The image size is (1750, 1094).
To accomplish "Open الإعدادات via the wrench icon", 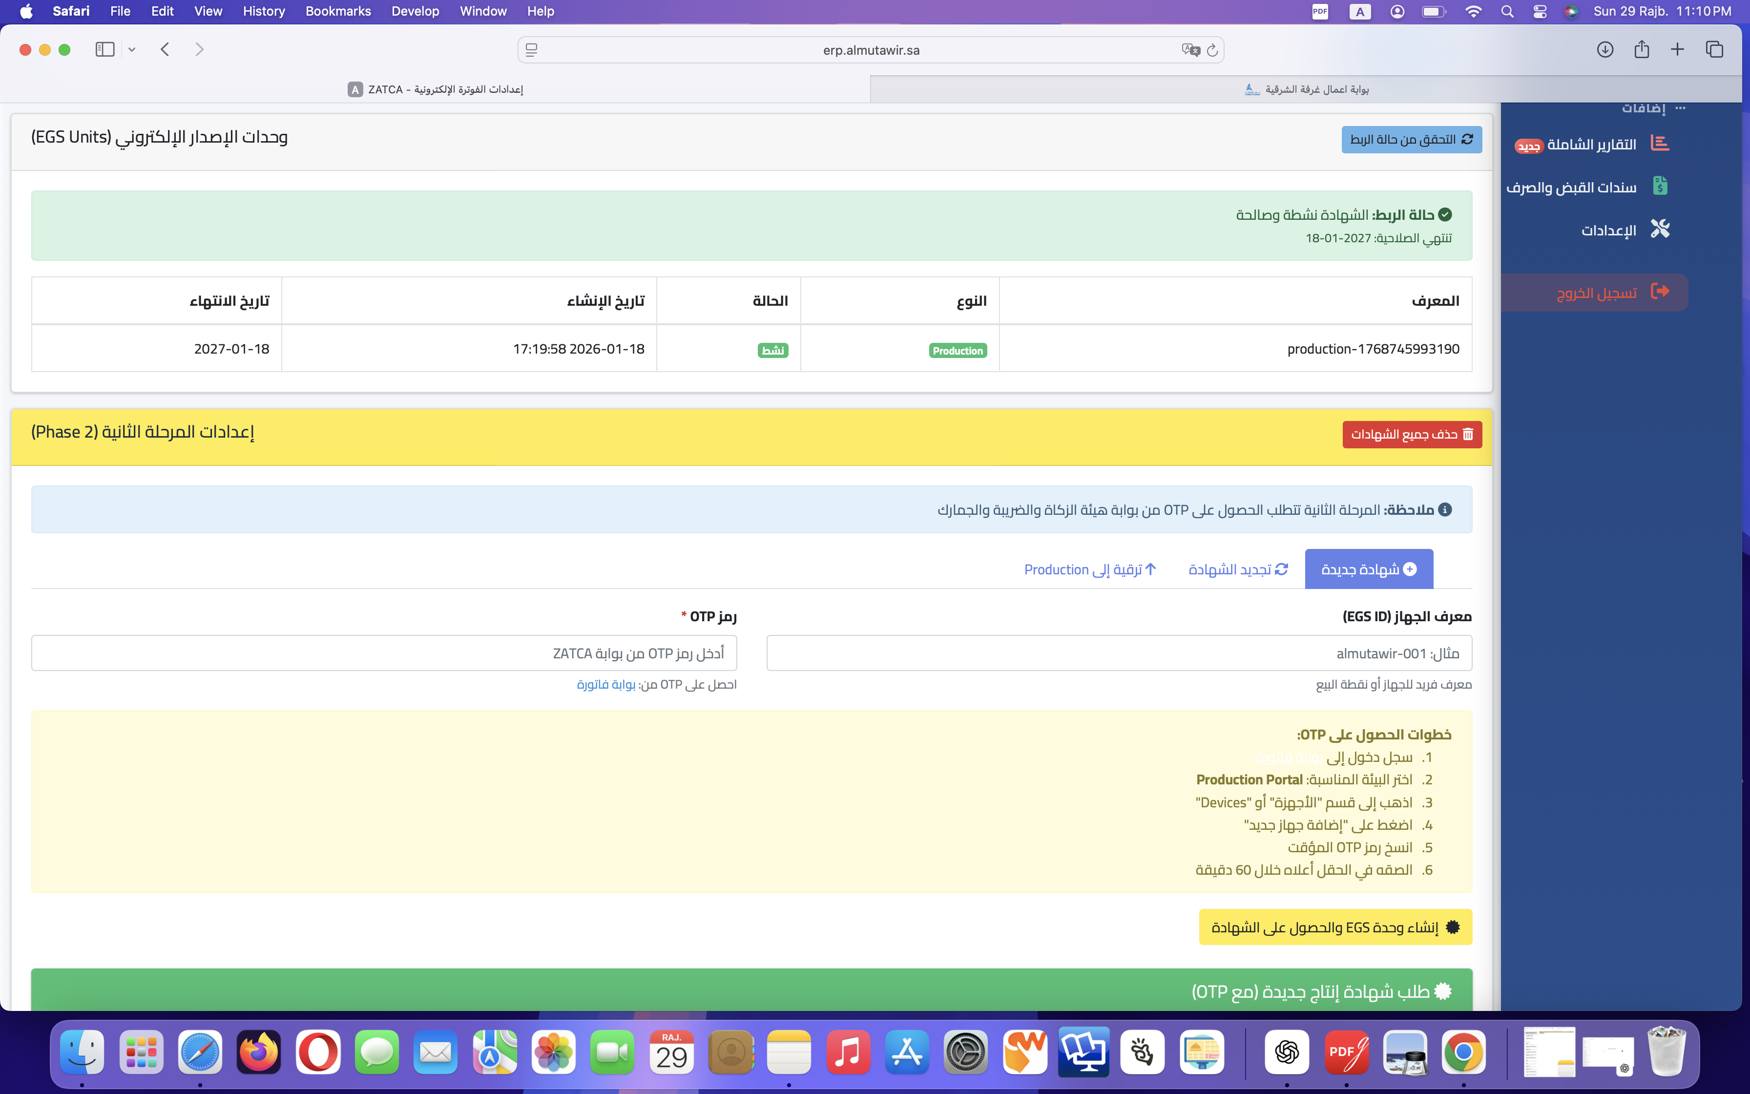I will click(x=1660, y=229).
